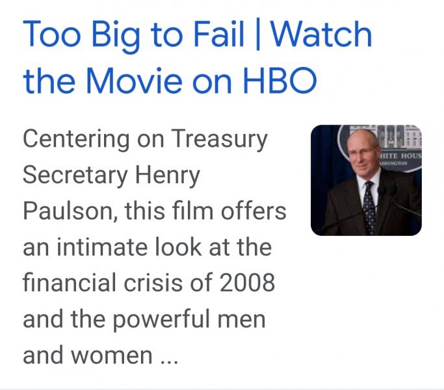Image resolution: width=444 pixels, height=390 pixels.
Task: Click 'Secretary Henry' snippet line
Action: tap(111, 175)
